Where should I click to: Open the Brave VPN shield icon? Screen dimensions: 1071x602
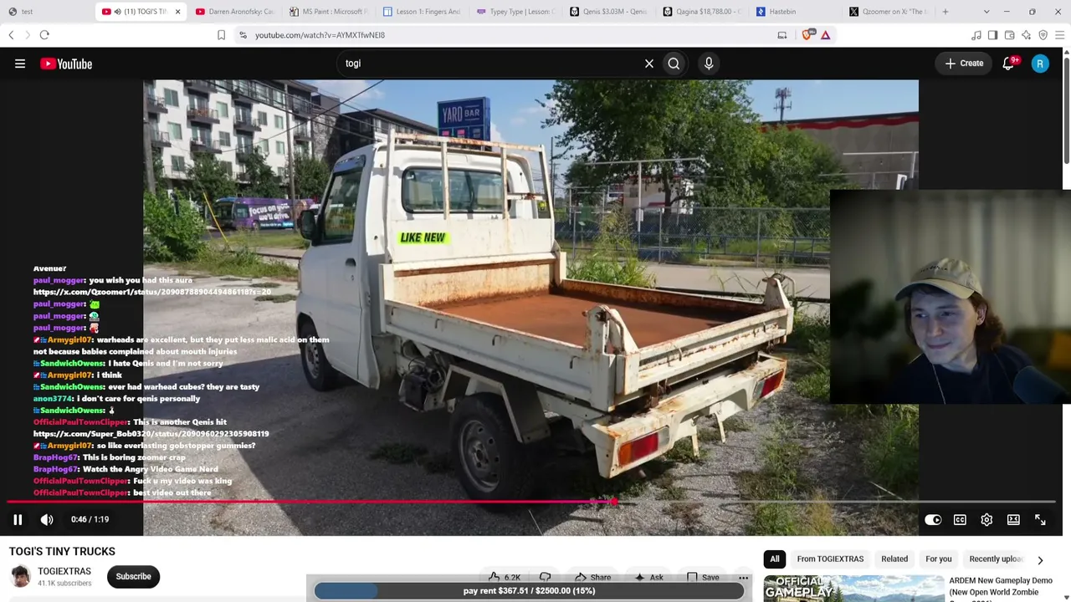point(1043,35)
